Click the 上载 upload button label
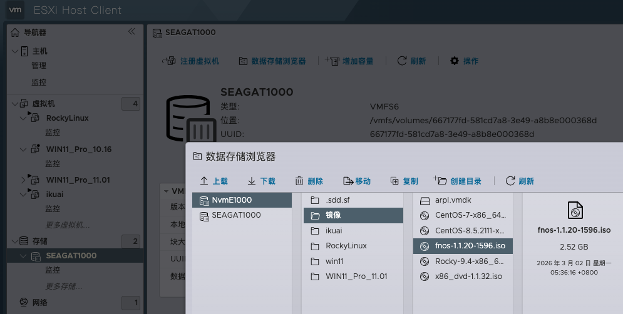Viewport: 623px width, 314px height. click(x=220, y=181)
